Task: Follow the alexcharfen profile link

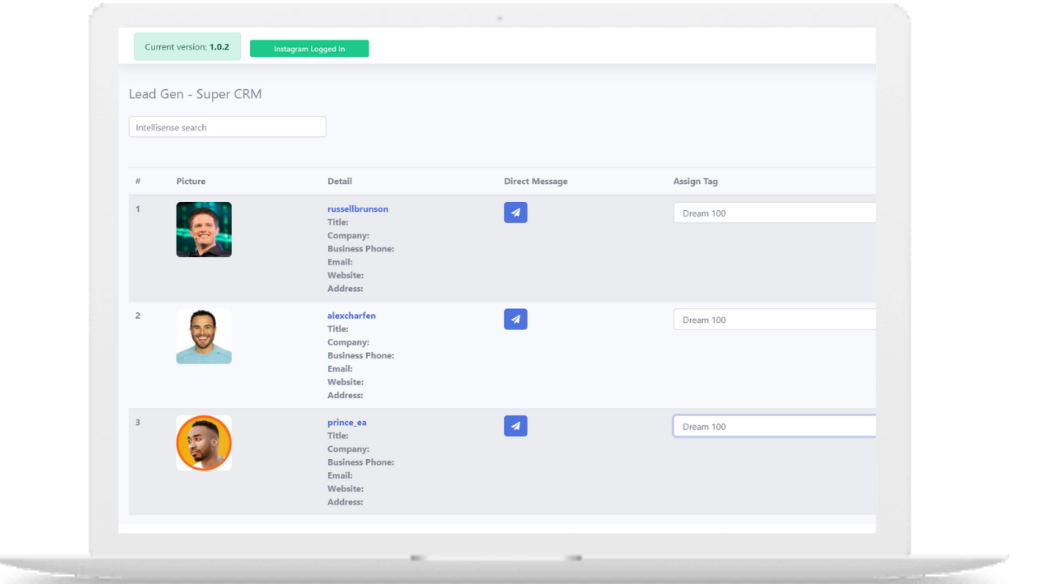Action: (351, 316)
